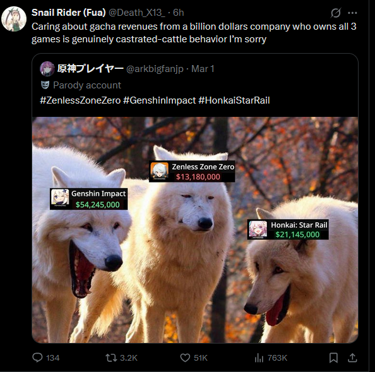Share the tweet via upload arrow icon
This screenshot has height=372, width=375.
352,357
